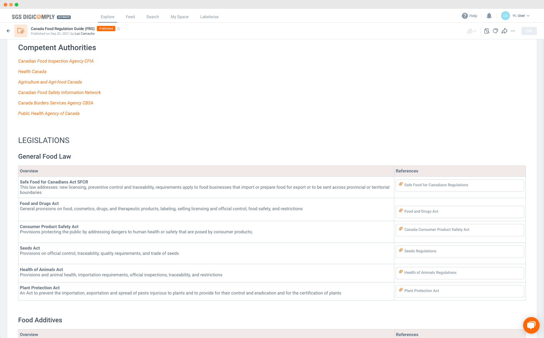Screen dimensions: 544x338
Task: Click the 'Canada Food Regulation Guide (FRG)' title
Action: [63, 29]
